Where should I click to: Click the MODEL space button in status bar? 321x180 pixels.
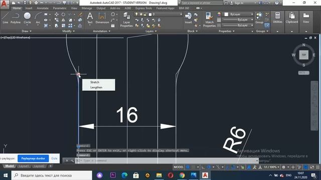click(x=179, y=167)
